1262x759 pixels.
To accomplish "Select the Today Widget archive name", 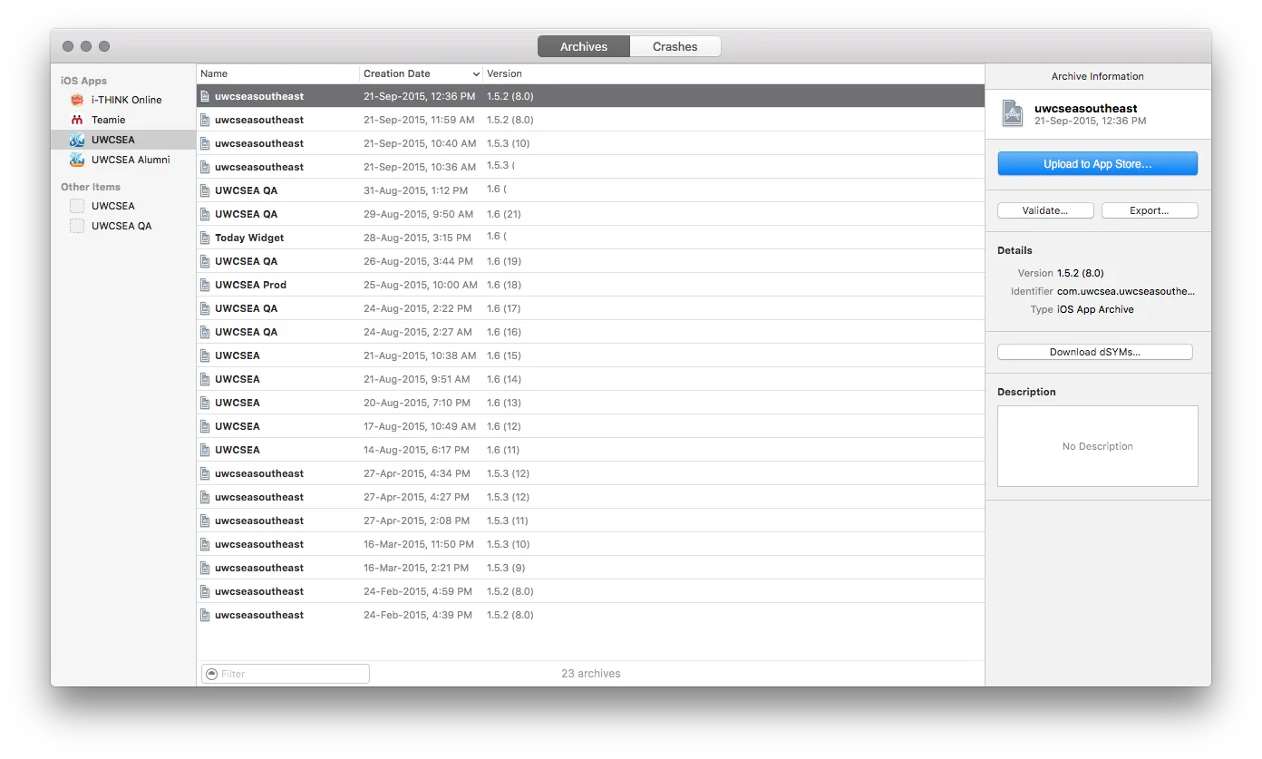I will [249, 238].
